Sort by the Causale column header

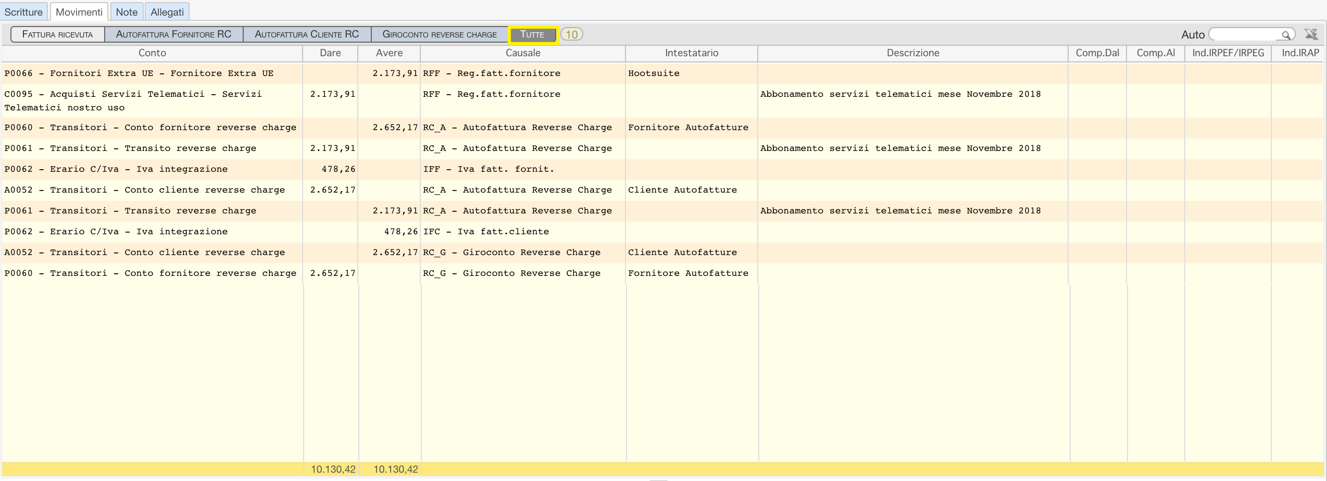[523, 53]
